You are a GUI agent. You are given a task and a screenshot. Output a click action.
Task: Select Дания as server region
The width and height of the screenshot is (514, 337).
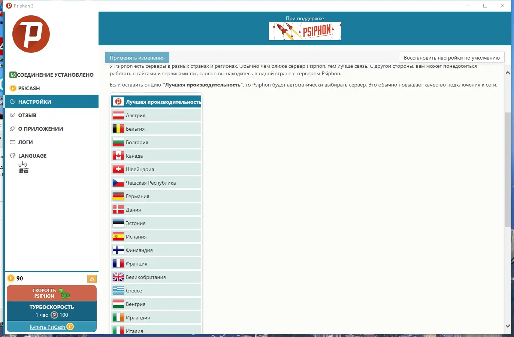pos(156,210)
